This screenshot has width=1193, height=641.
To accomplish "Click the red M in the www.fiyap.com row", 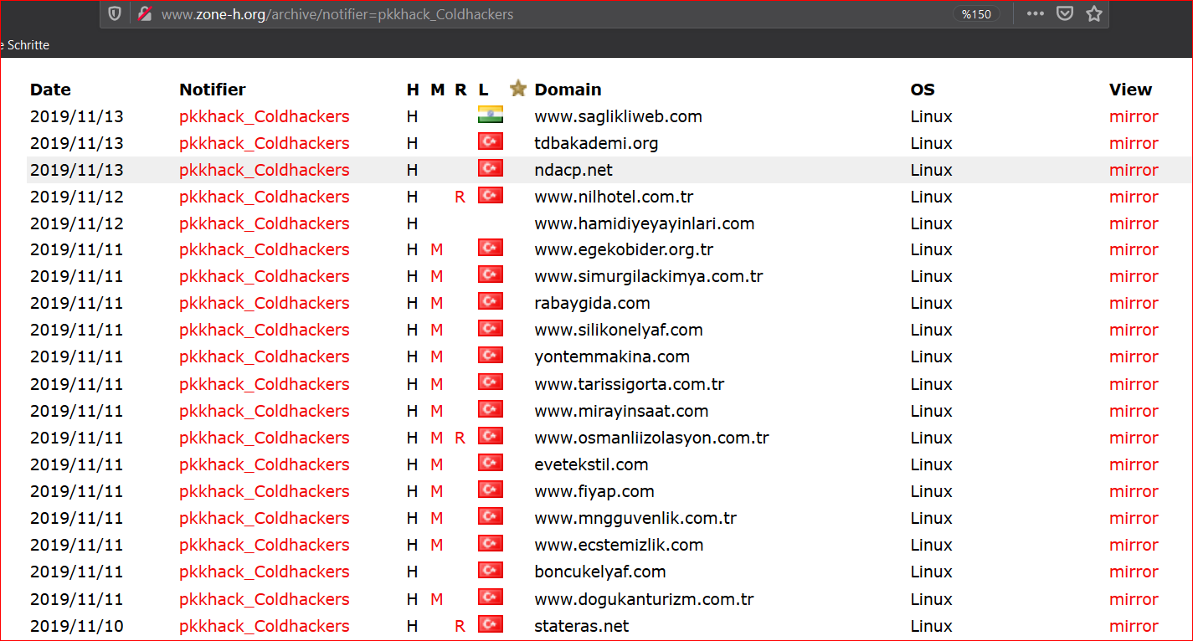I will (436, 491).
